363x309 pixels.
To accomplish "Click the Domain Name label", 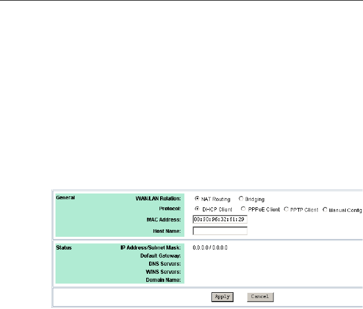I will coord(163,280).
